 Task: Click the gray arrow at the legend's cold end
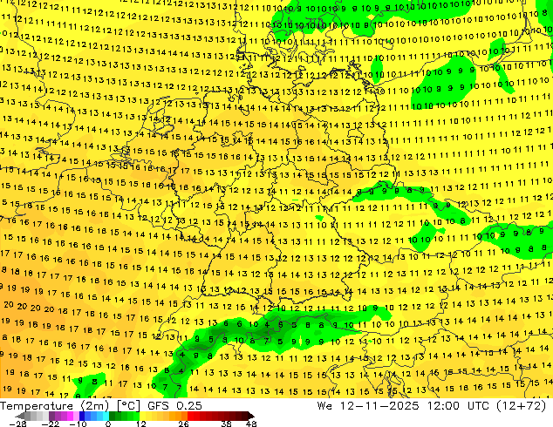click(20, 416)
